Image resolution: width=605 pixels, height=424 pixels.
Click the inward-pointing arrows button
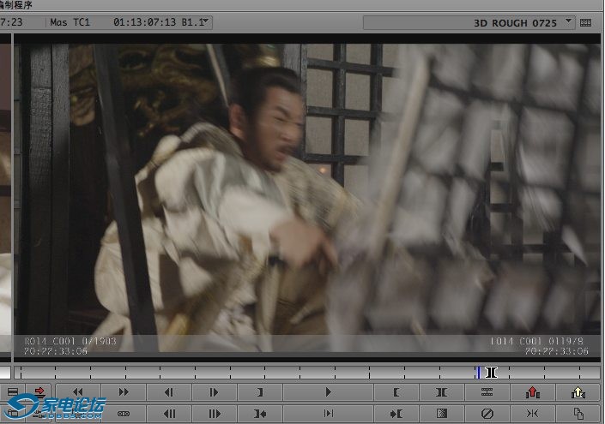532,414
